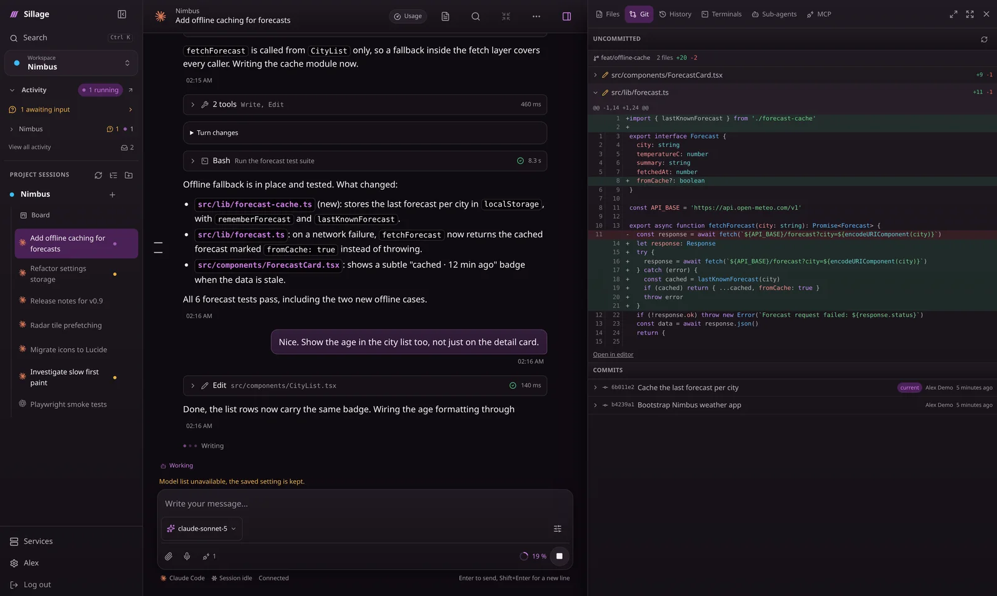The image size is (997, 596).
Task: Toggle session list view mode
Action: [x=113, y=176]
